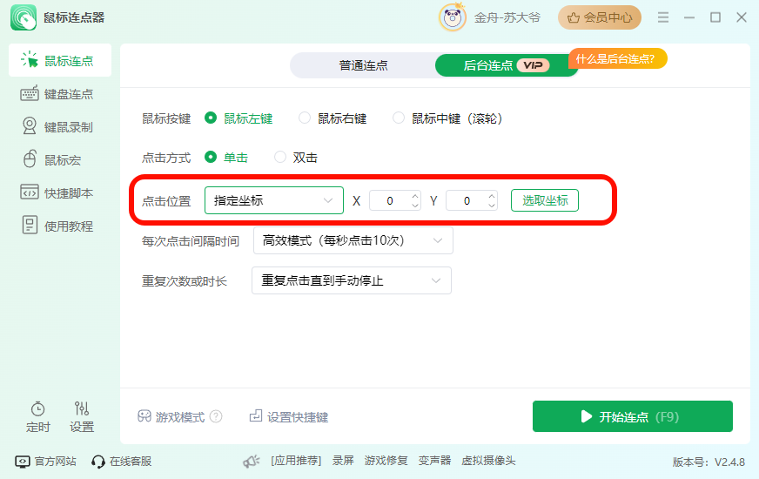759x479 pixels.
Task: Open the 鼠标连点 sidebar item
Action: (60, 61)
